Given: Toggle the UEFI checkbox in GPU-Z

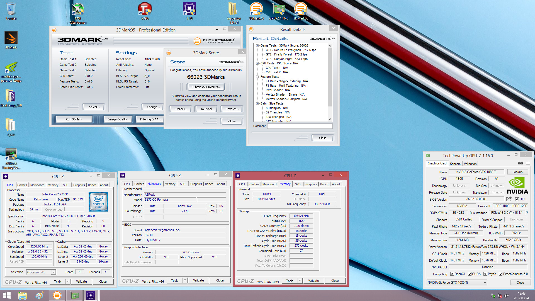Looking at the screenshot, I should coord(517,199).
